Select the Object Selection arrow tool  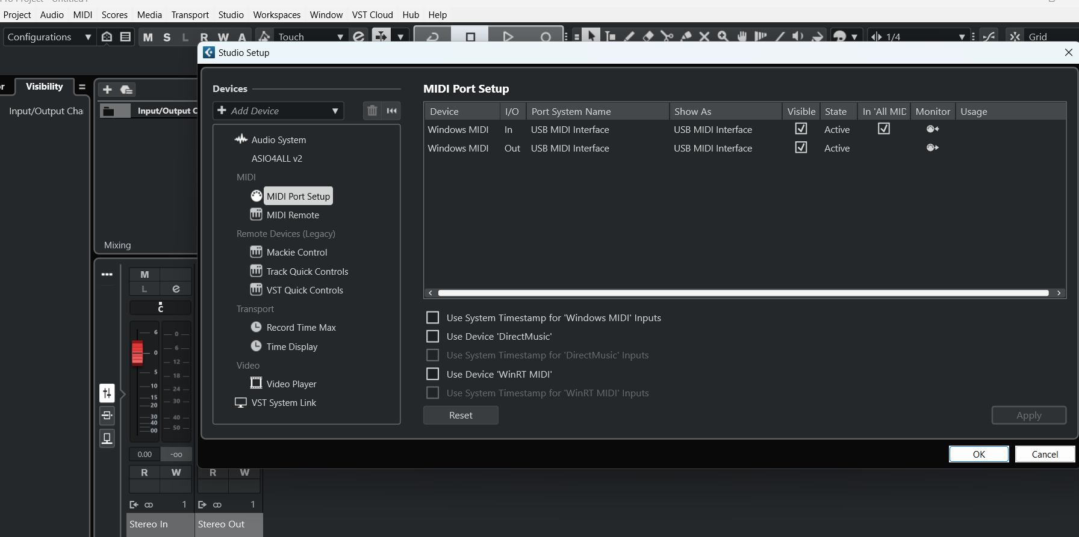(591, 36)
